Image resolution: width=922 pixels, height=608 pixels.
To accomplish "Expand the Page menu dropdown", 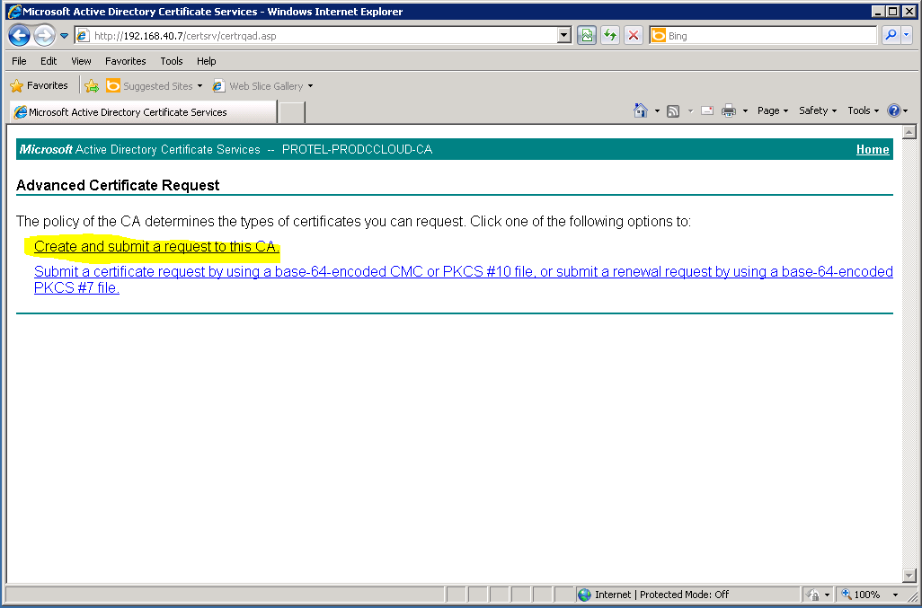I will tap(772, 110).
